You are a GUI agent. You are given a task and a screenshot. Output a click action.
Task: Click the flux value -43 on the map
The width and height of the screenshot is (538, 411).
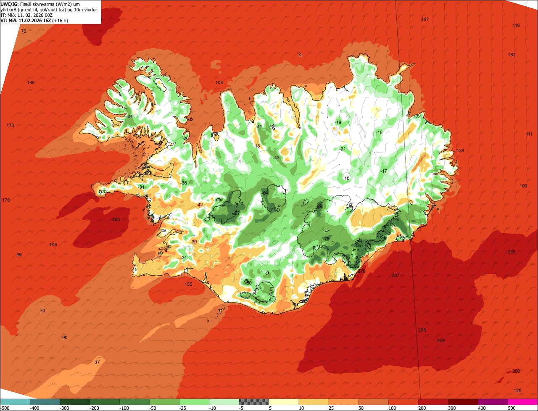click(x=276, y=158)
